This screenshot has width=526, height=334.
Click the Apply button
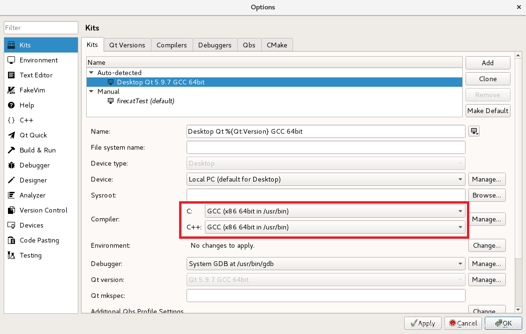click(x=423, y=323)
